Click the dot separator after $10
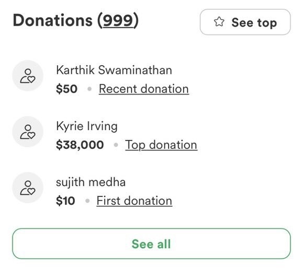 click(87, 201)
